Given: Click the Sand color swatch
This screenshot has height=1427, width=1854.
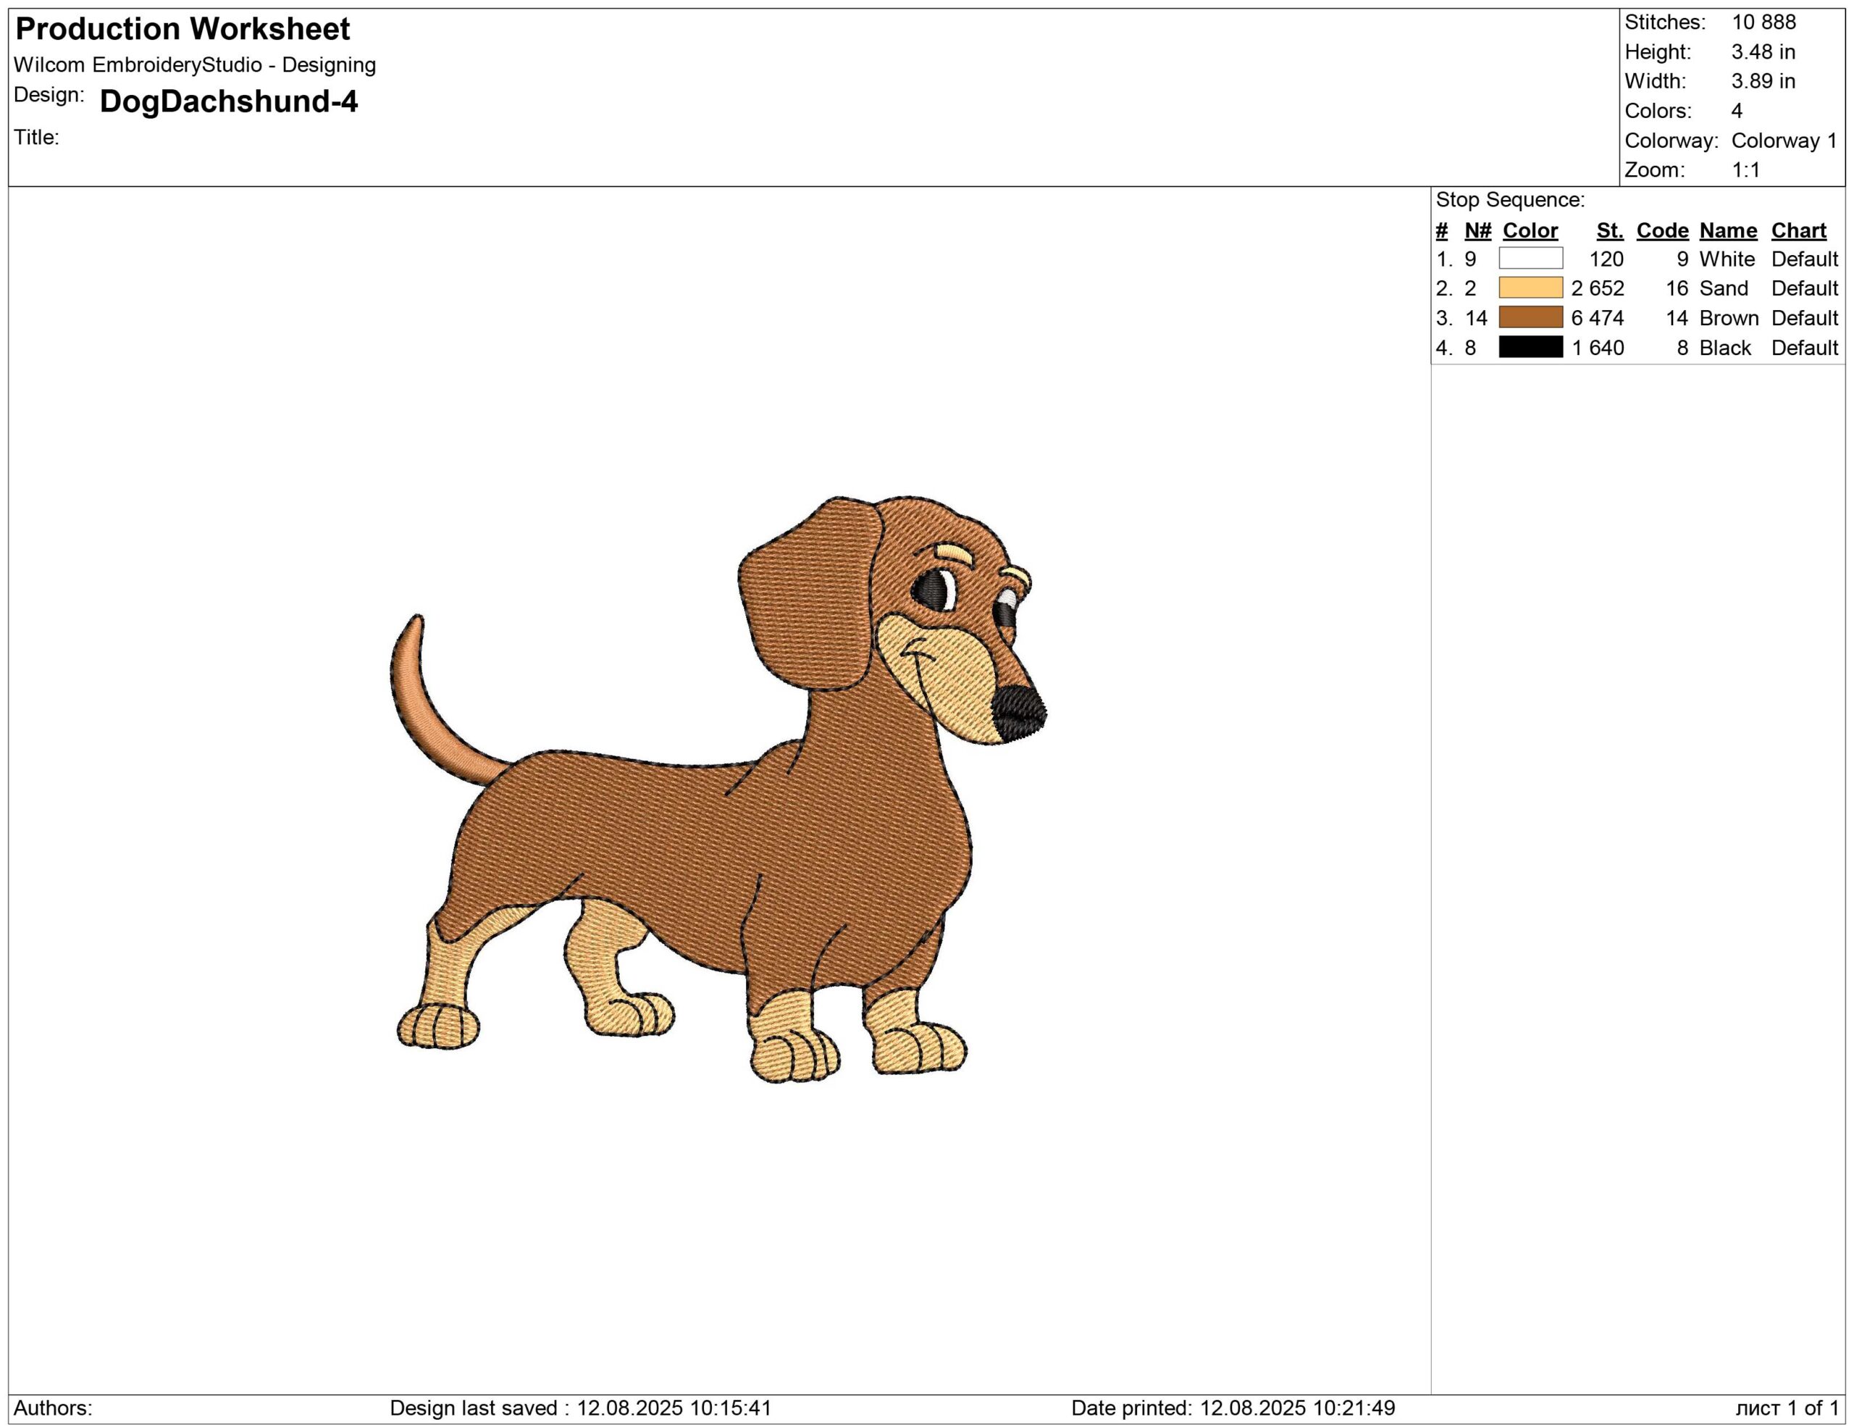Looking at the screenshot, I should 1530,288.
